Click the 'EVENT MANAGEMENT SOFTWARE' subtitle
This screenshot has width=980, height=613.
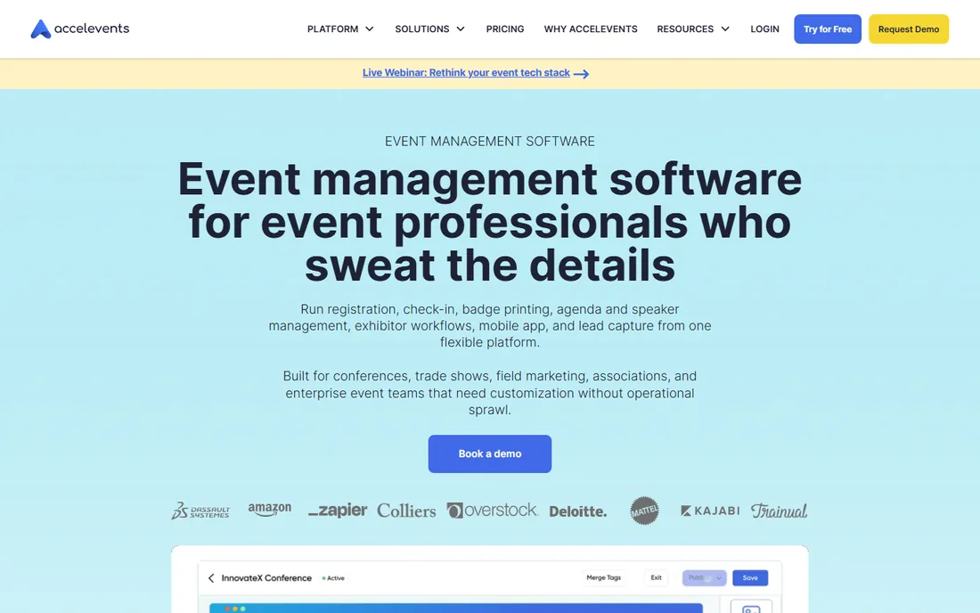pos(489,141)
